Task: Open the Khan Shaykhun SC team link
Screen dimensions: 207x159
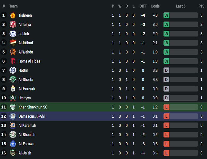Action: [x=33, y=107]
